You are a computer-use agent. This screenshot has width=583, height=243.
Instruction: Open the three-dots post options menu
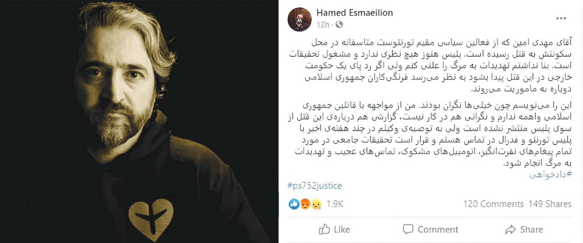click(x=561, y=18)
